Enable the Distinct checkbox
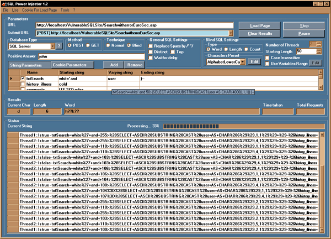The width and height of the screenshot is (331, 239). tap(151, 52)
